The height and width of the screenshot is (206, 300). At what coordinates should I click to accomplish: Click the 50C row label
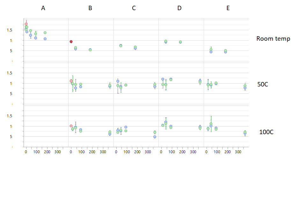point(263,85)
